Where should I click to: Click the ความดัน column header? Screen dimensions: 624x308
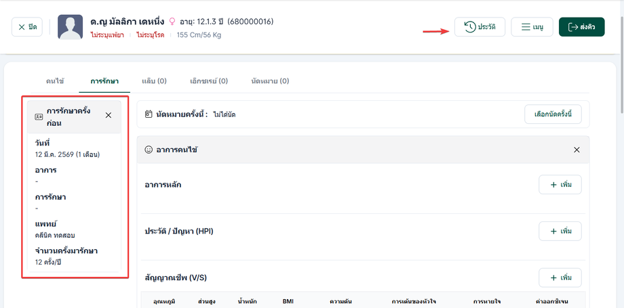pyautogui.click(x=340, y=302)
